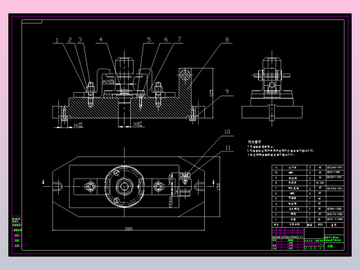Click balloon number 2 label
The height and width of the screenshot is (270, 360).
70,40
